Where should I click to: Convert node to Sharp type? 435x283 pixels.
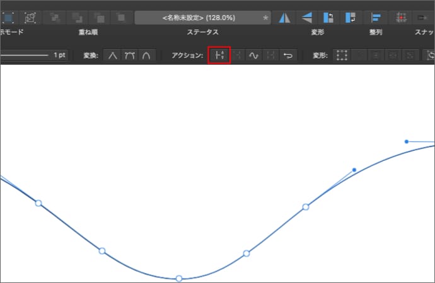(x=112, y=55)
